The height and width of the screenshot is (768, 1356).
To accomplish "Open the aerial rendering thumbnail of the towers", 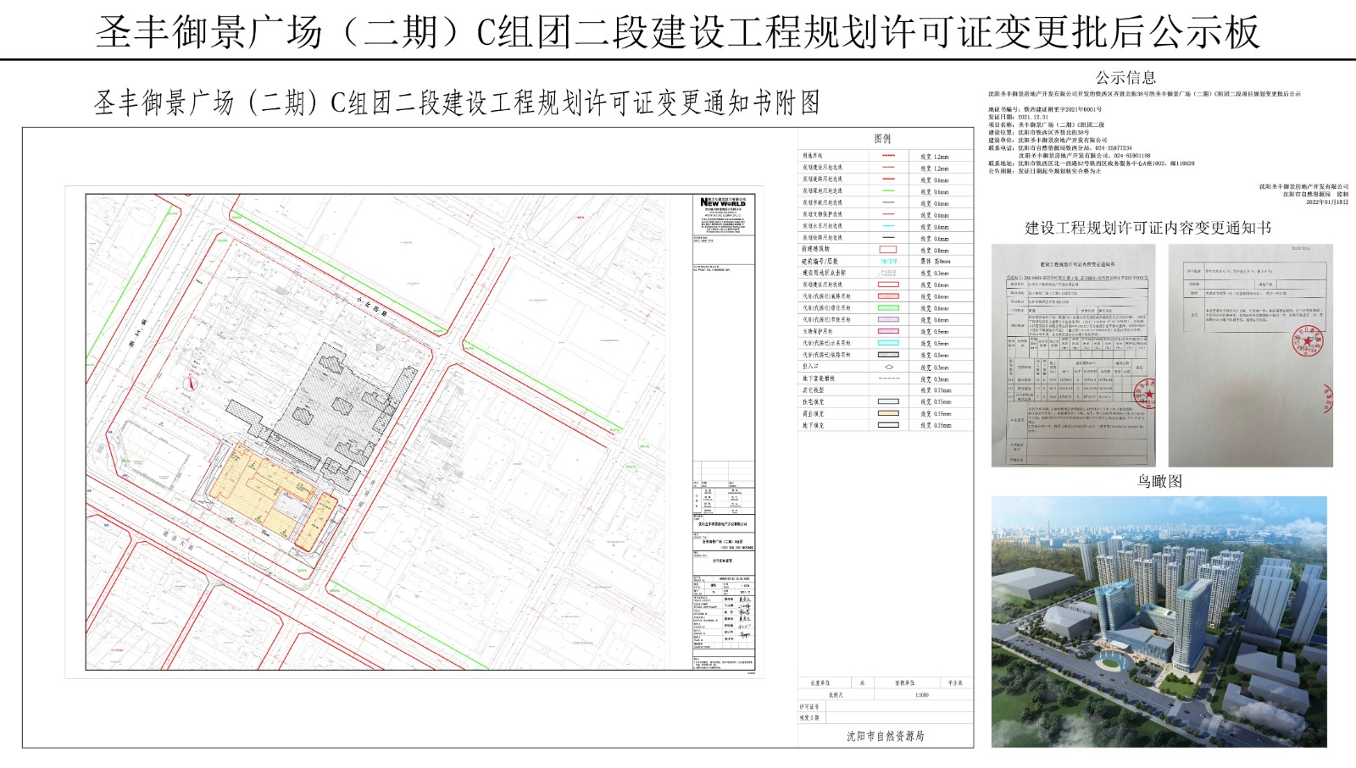I will (1159, 622).
